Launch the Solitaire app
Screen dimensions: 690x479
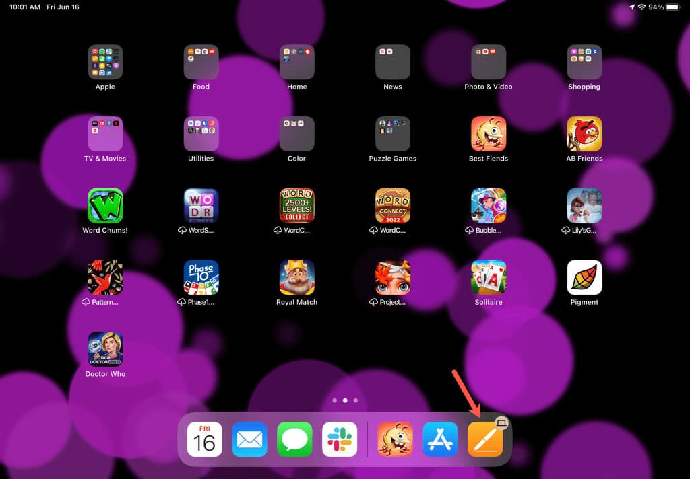click(489, 277)
